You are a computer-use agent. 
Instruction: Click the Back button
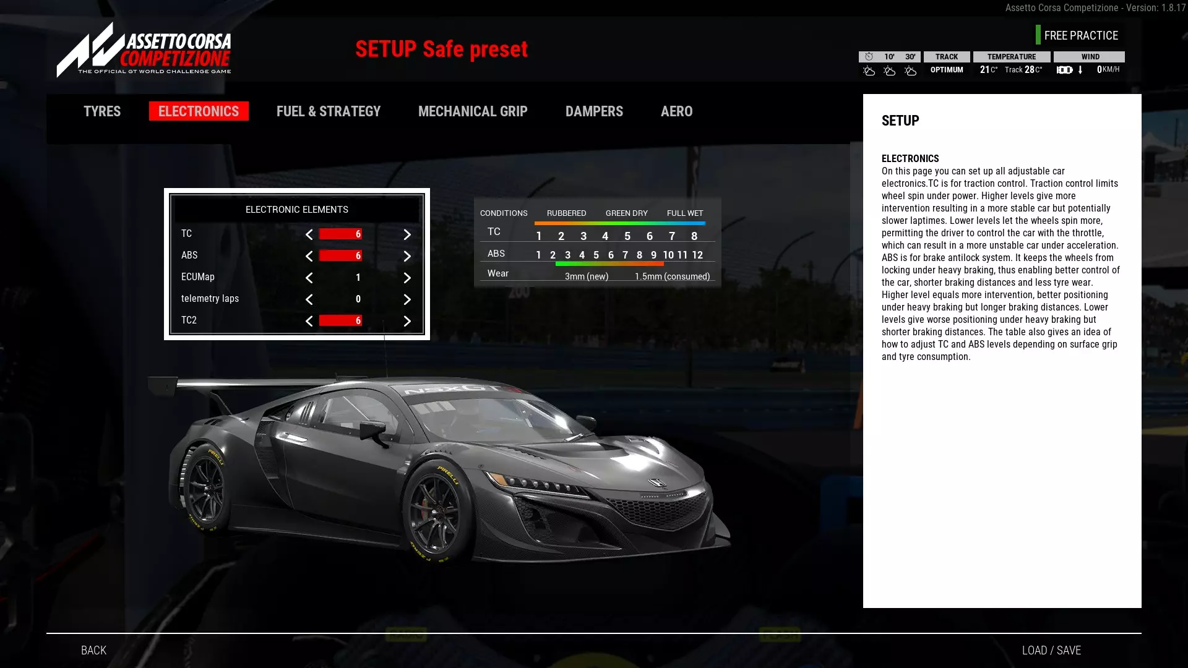[93, 650]
